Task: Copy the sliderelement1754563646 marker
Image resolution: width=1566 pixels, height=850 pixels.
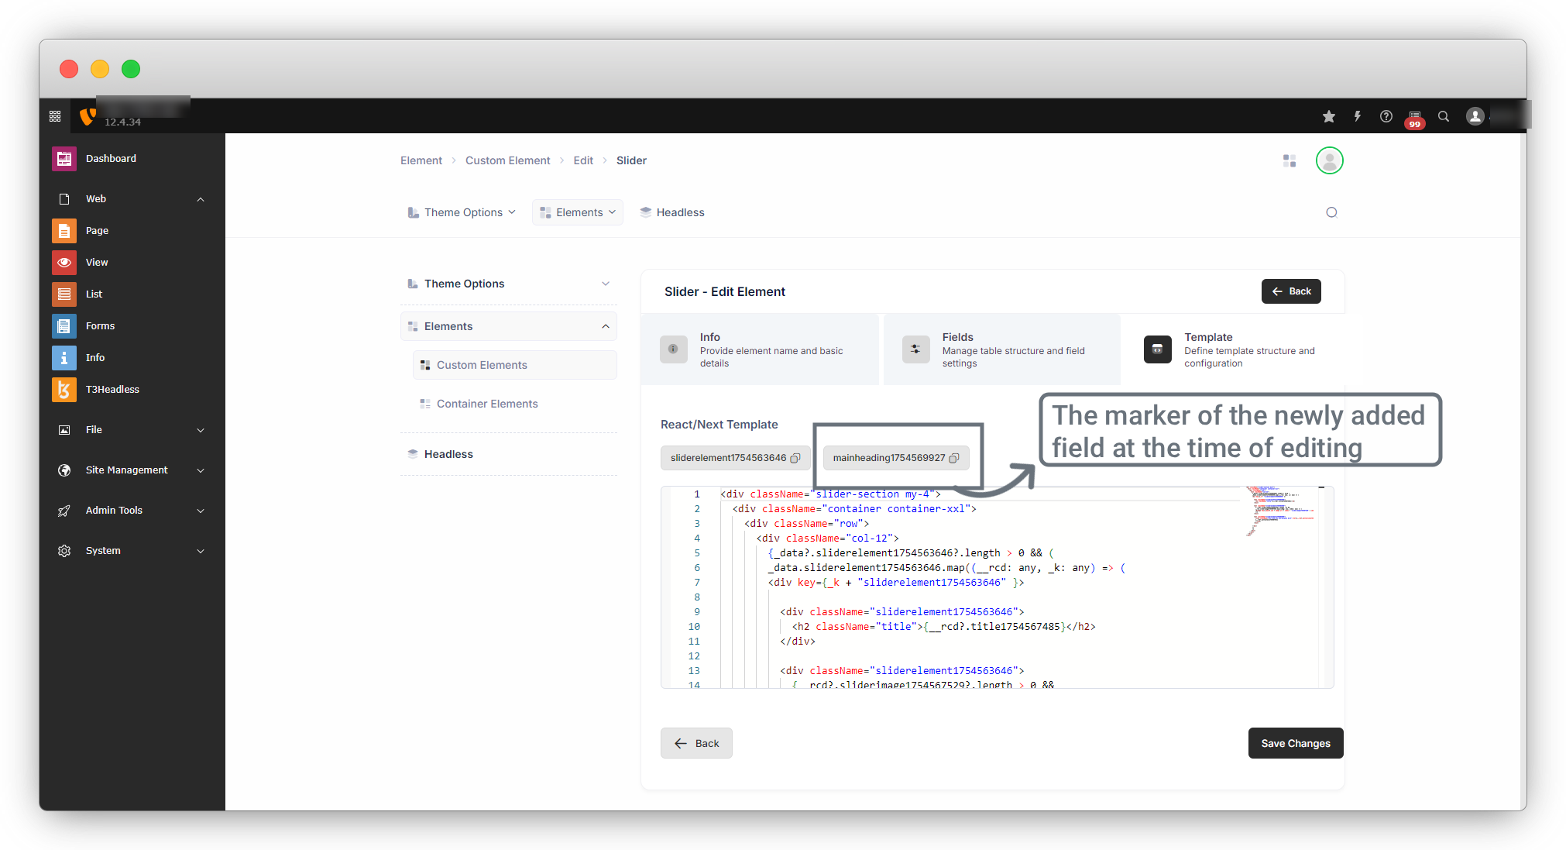Action: [795, 458]
